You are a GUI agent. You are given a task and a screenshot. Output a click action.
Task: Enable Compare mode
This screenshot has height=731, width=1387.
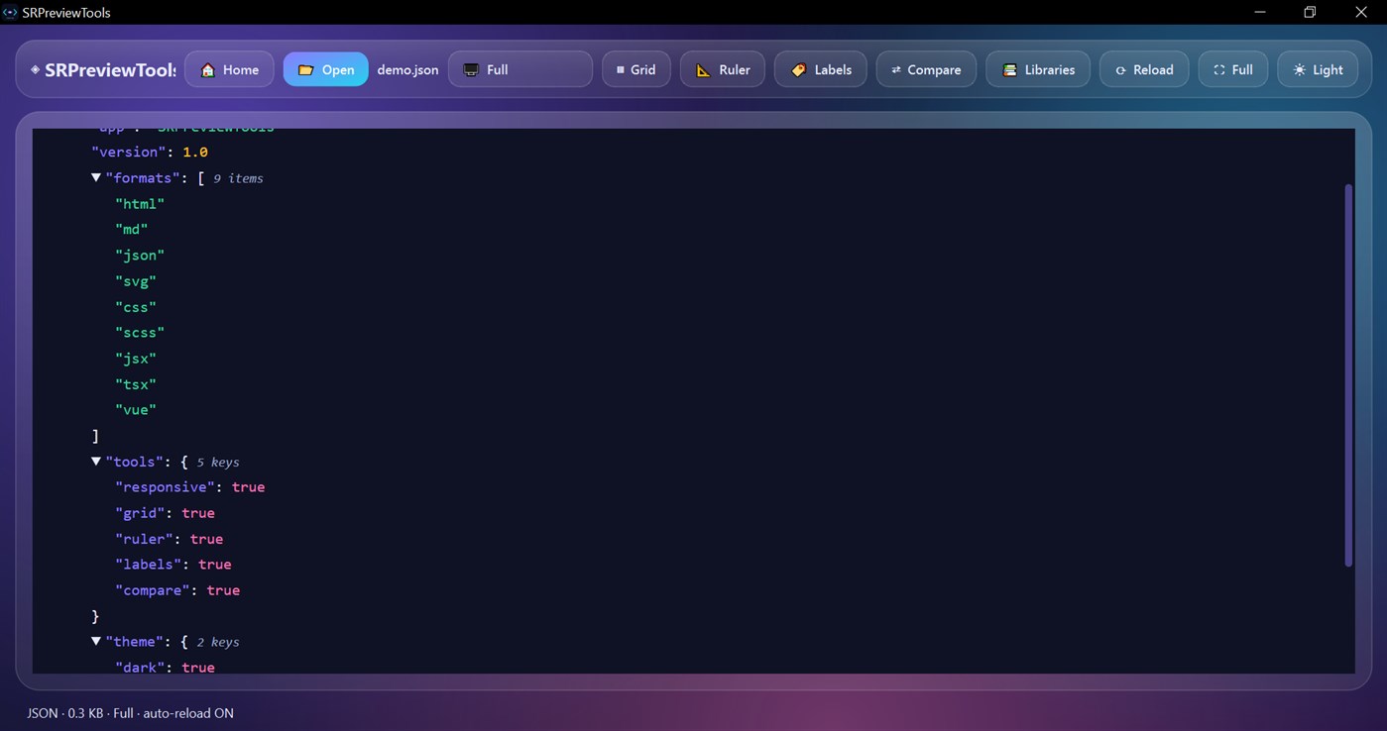point(926,69)
